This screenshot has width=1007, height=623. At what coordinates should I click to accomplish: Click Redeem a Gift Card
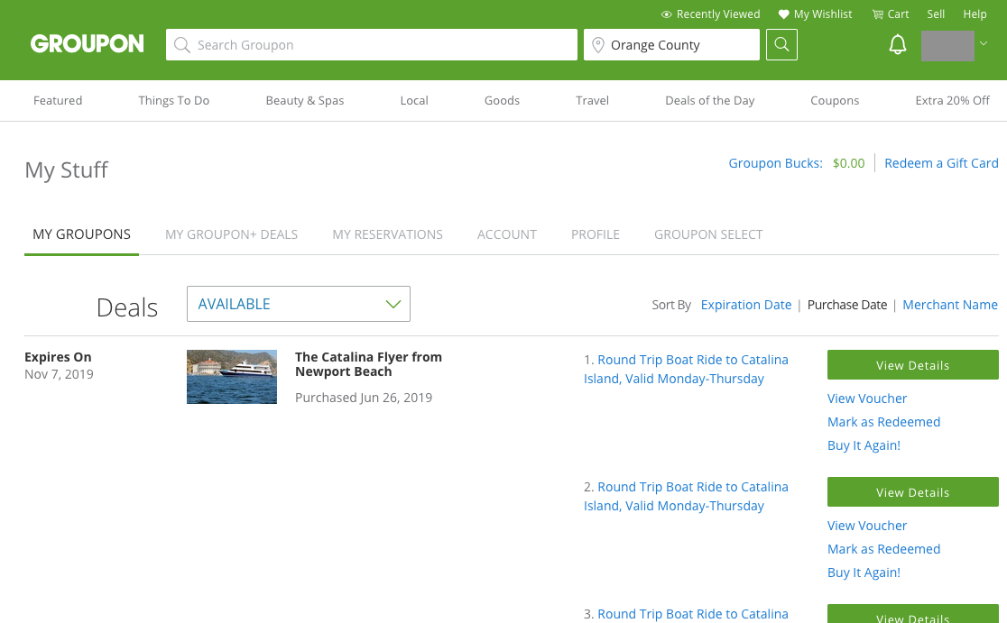pyautogui.click(x=941, y=163)
